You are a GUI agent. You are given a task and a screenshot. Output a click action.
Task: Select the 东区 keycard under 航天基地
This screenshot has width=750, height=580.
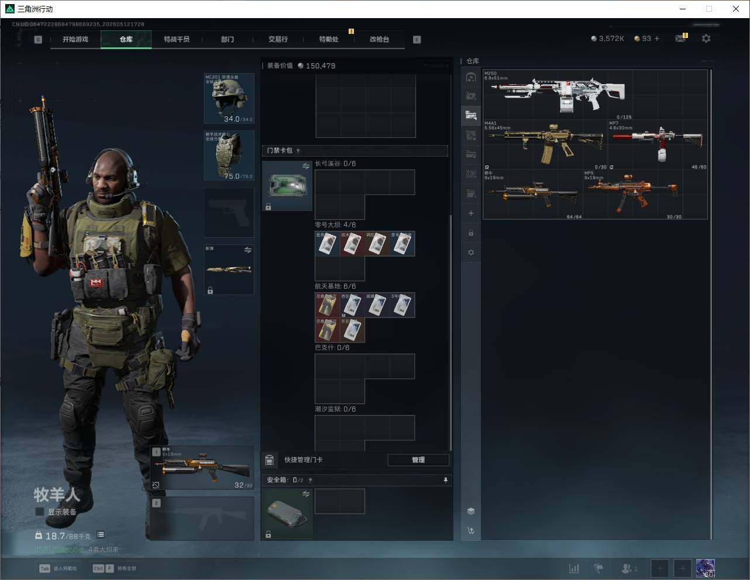[x=352, y=330]
